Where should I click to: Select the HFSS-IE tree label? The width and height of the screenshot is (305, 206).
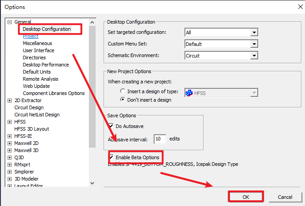tap(23, 136)
